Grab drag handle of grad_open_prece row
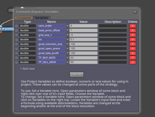 point(16,49)
